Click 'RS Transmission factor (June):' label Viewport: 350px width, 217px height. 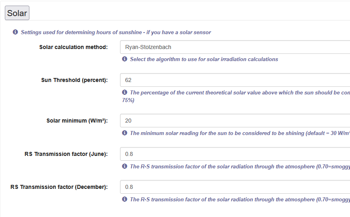pos(66,154)
